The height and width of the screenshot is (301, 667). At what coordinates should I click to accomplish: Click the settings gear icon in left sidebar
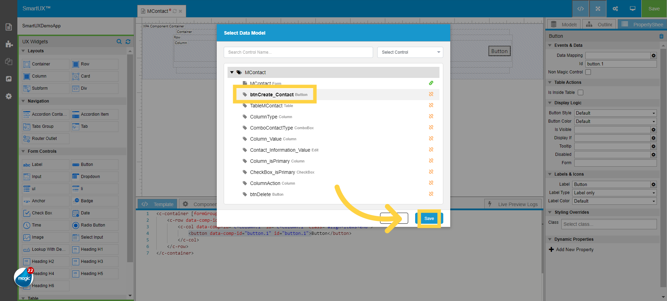(x=9, y=96)
